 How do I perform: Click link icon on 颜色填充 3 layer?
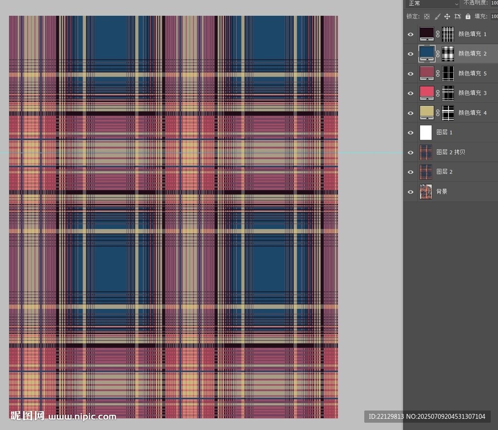pyautogui.click(x=438, y=93)
